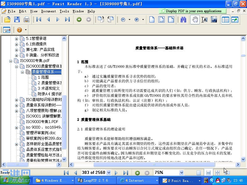Image resolution: width=247 pixels, height=185 pixels.
Task: Click status bar next page arrow
Action: point(116,173)
